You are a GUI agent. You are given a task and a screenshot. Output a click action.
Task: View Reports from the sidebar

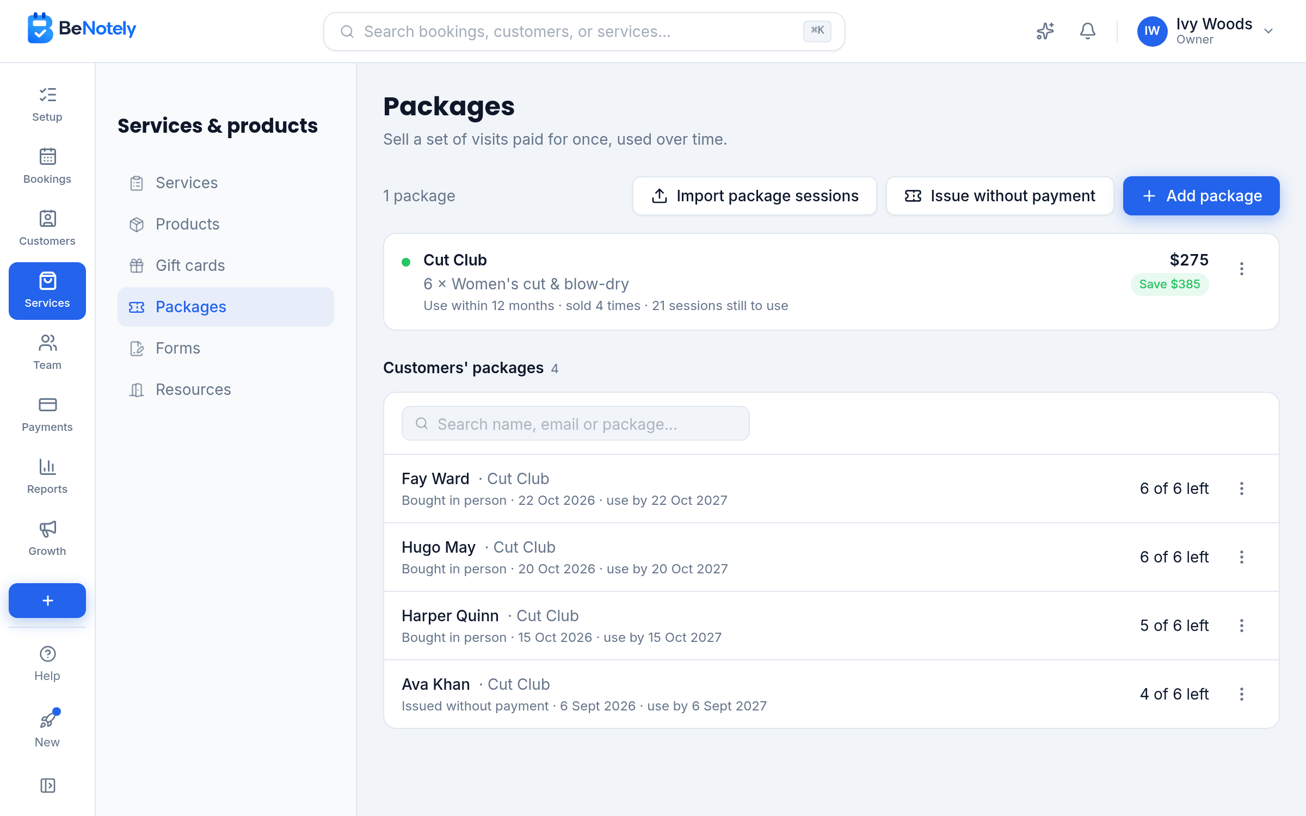(x=47, y=477)
